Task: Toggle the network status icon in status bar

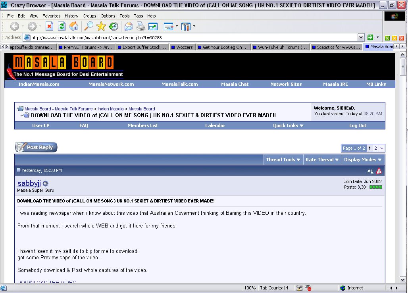Action: (299, 288)
